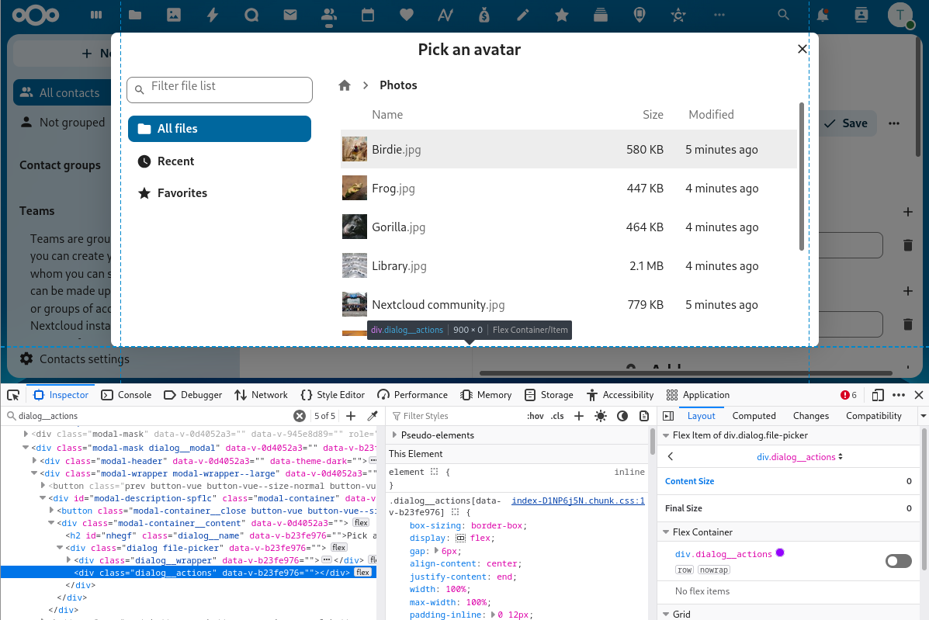Open the unified search magnifier
The width and height of the screenshot is (929, 620).
783,15
